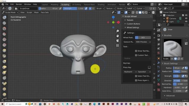This screenshot has height=106, width=189.
Task: Enable the Show Tool Names checkbox
Action: tap(136, 51)
